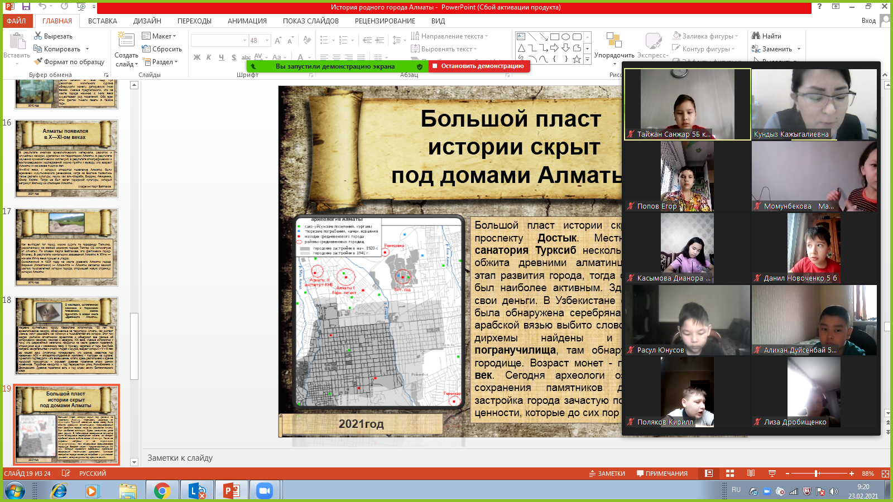Switch to Slide Sorter view in status bar
The height and width of the screenshot is (502, 893).
coord(729,474)
